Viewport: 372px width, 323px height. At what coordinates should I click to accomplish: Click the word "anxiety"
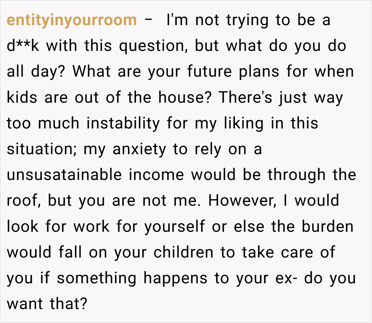[x=139, y=149]
